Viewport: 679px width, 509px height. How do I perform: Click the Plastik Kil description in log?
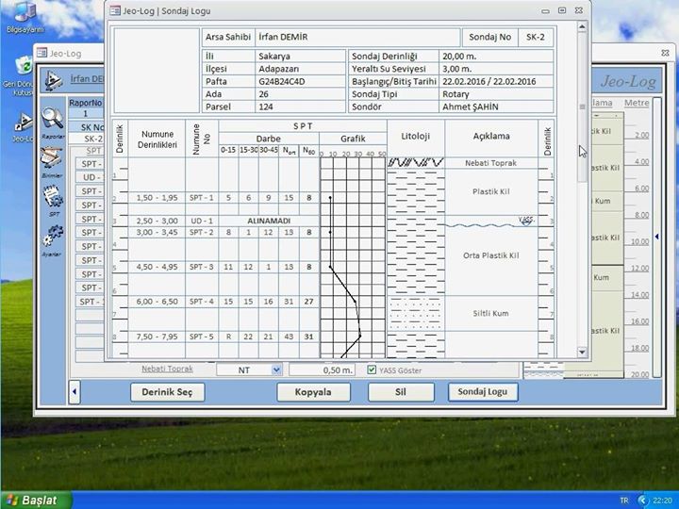point(491,191)
